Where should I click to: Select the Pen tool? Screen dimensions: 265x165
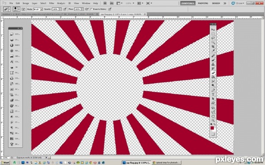pos(213,90)
